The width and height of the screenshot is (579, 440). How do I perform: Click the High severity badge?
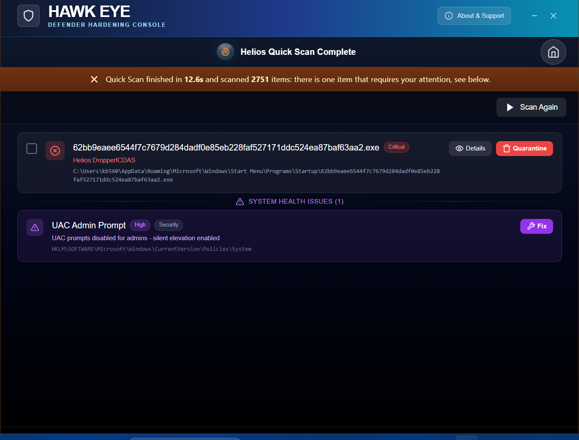tap(140, 225)
